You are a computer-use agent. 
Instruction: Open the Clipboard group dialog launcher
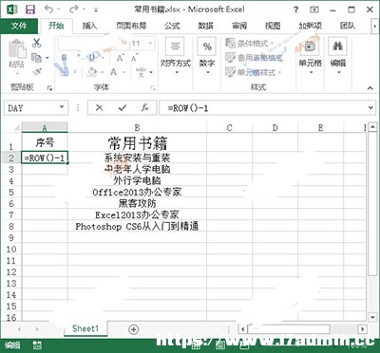[x=49, y=88]
